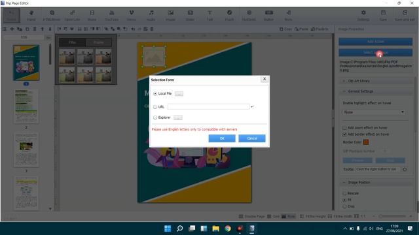Image resolution: width=419 pixels, height=235 pixels.
Task: Close the Selection Form dialog
Action: pos(264,79)
